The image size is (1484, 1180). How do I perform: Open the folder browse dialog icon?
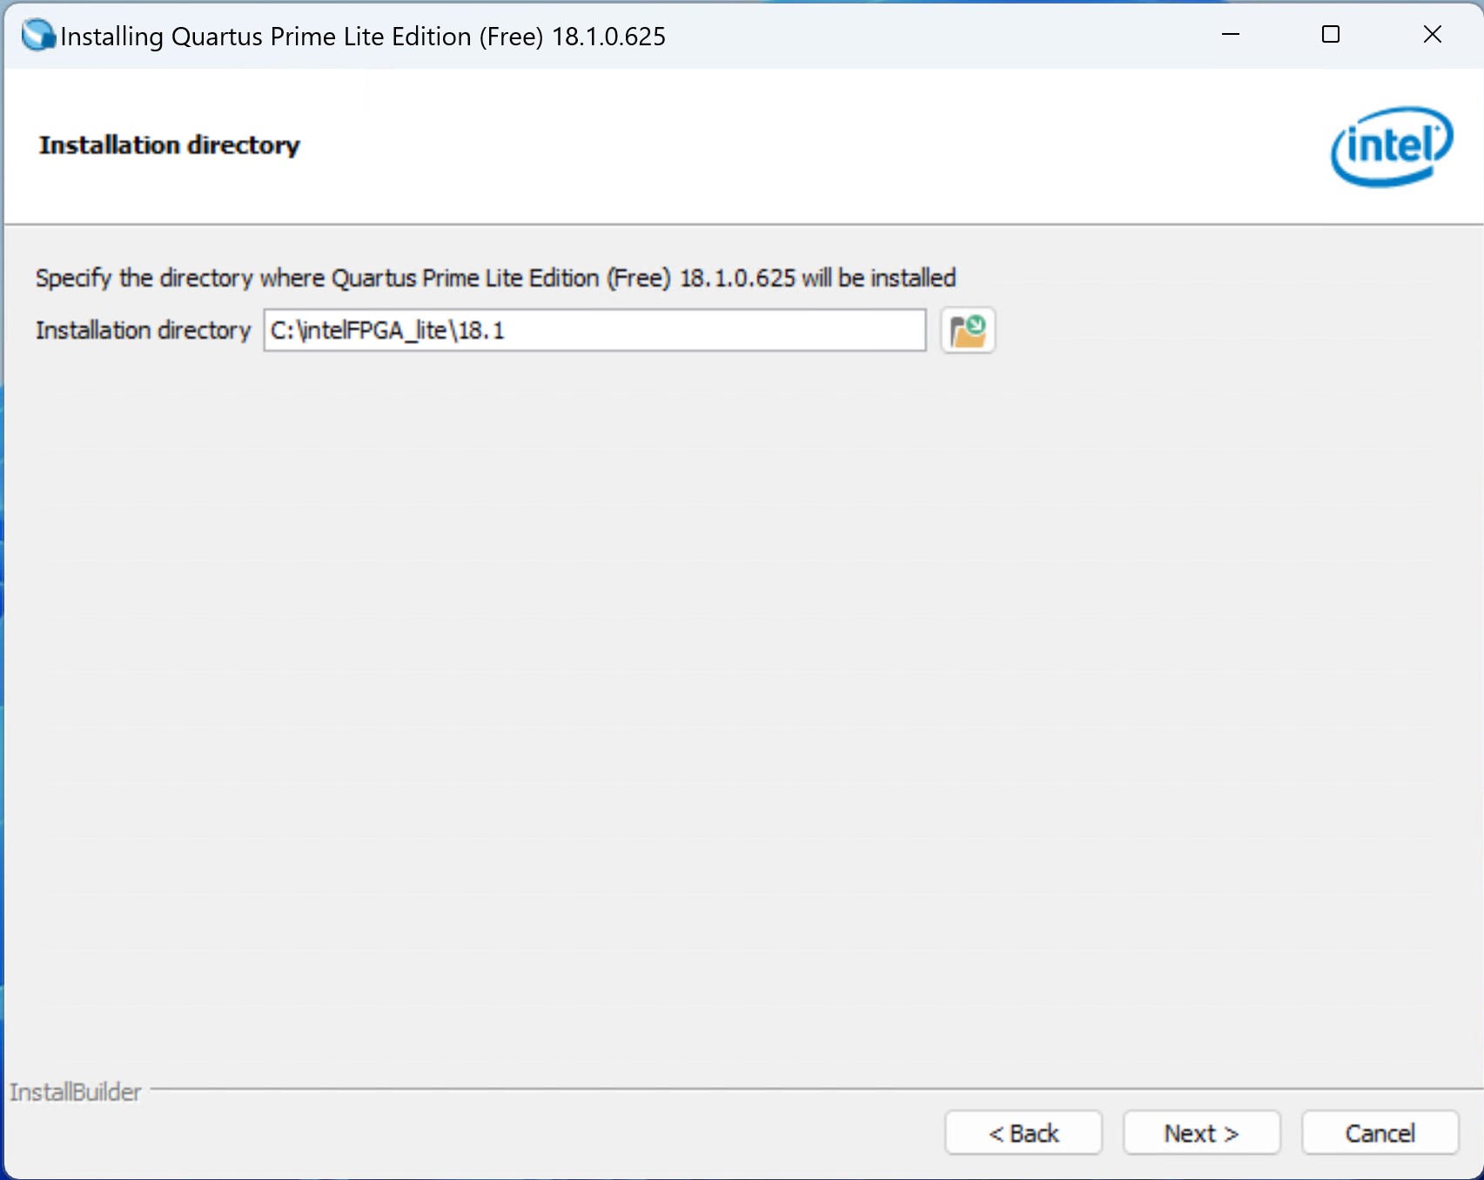point(968,331)
